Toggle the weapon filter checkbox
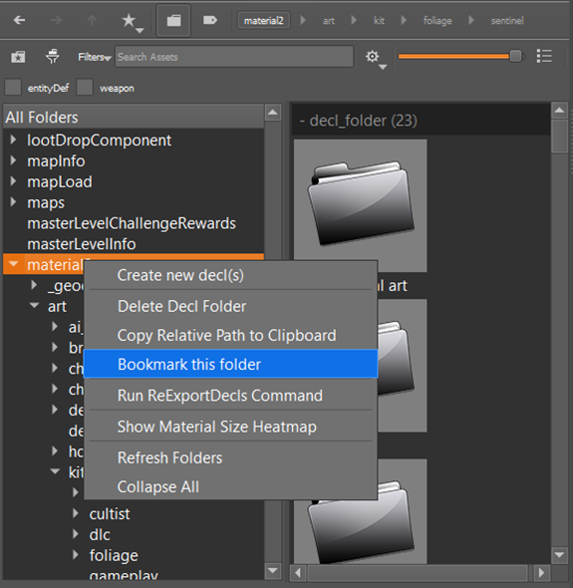 (85, 88)
